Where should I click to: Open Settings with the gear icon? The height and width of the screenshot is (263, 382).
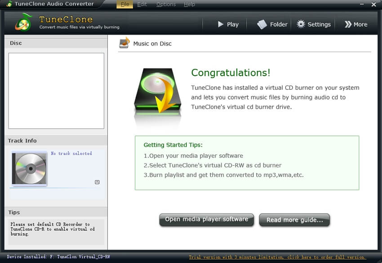pos(314,24)
